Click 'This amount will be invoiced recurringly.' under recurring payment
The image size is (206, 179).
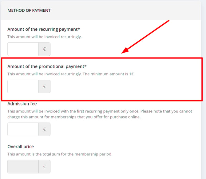tap(44, 37)
